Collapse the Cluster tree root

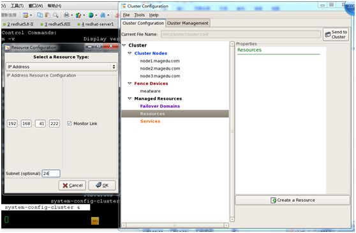(x=124, y=45)
